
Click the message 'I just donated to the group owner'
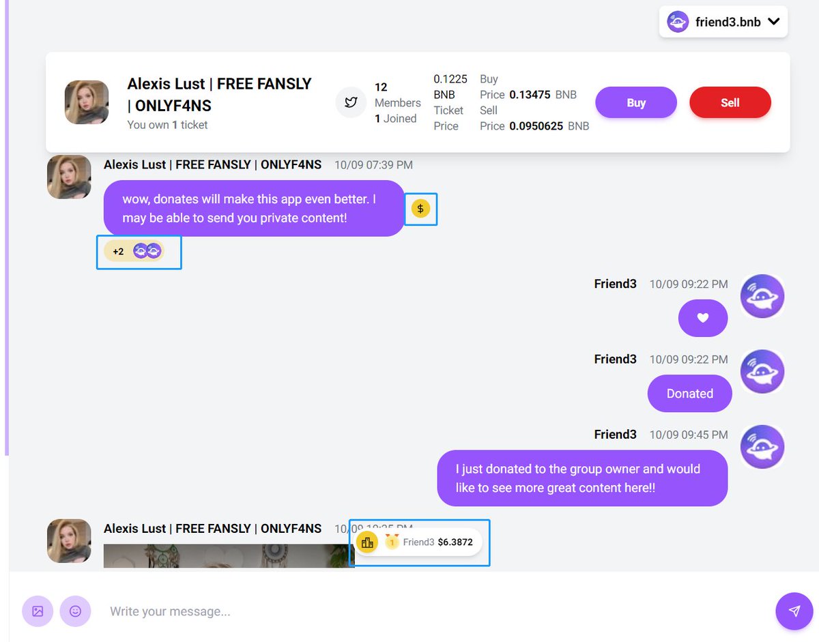(x=582, y=478)
